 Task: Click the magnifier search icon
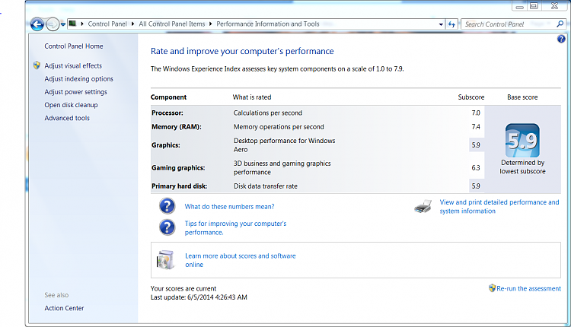560,24
